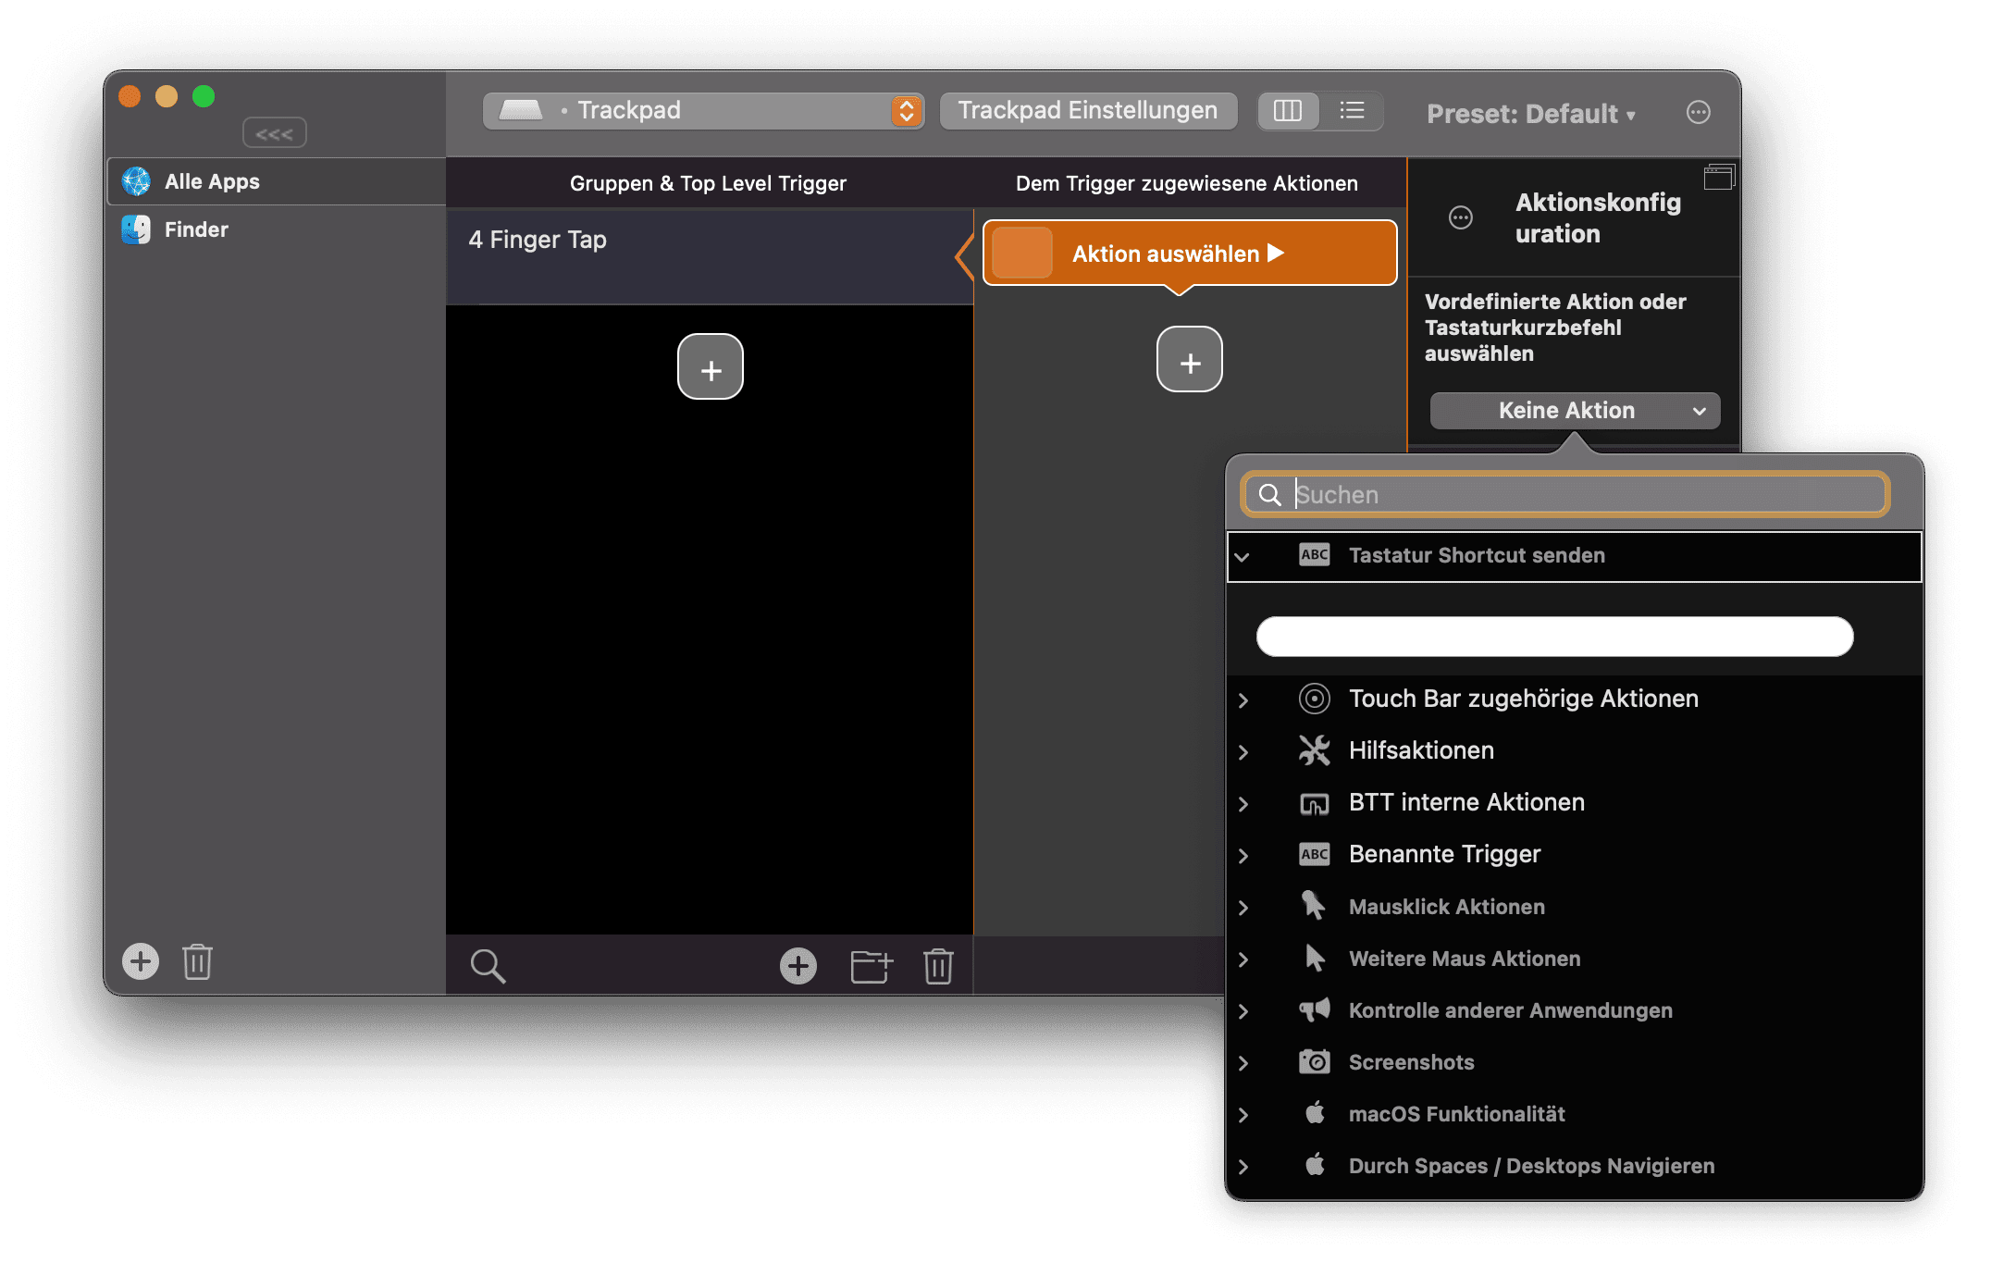
Task: Expand Touch Bar zugehörige Aktionen chevron
Action: (1243, 700)
